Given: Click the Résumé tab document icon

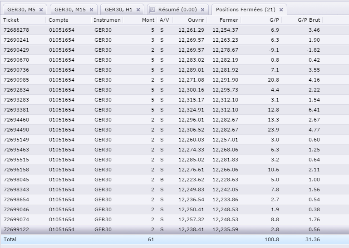Looking at the screenshot, I should [x=152, y=10].
